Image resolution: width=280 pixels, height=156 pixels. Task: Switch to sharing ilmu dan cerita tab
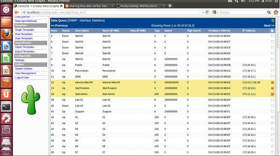pos(89,6)
